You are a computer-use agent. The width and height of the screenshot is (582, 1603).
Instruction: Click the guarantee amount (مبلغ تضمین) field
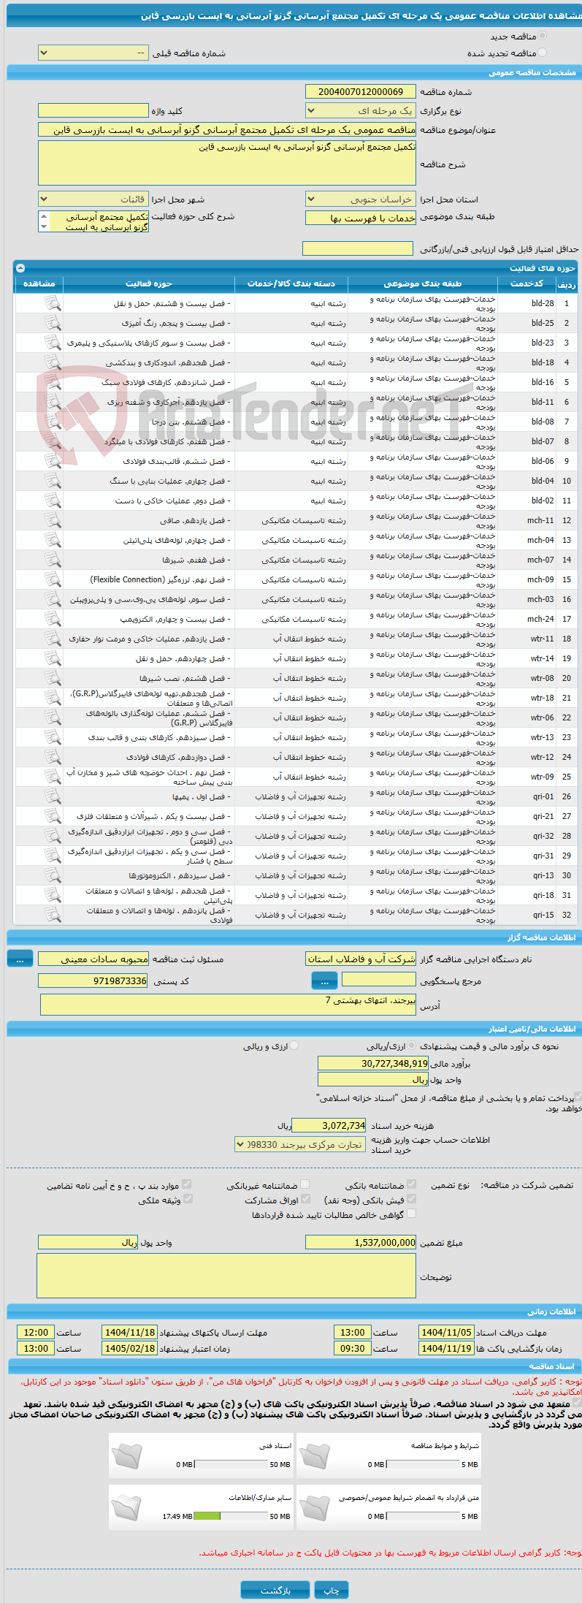point(361,1242)
